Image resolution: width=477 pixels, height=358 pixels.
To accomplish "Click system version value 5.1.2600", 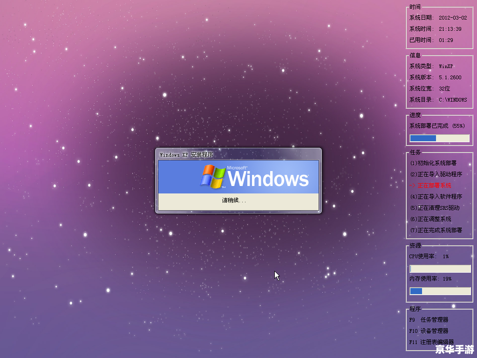I will (450, 77).
